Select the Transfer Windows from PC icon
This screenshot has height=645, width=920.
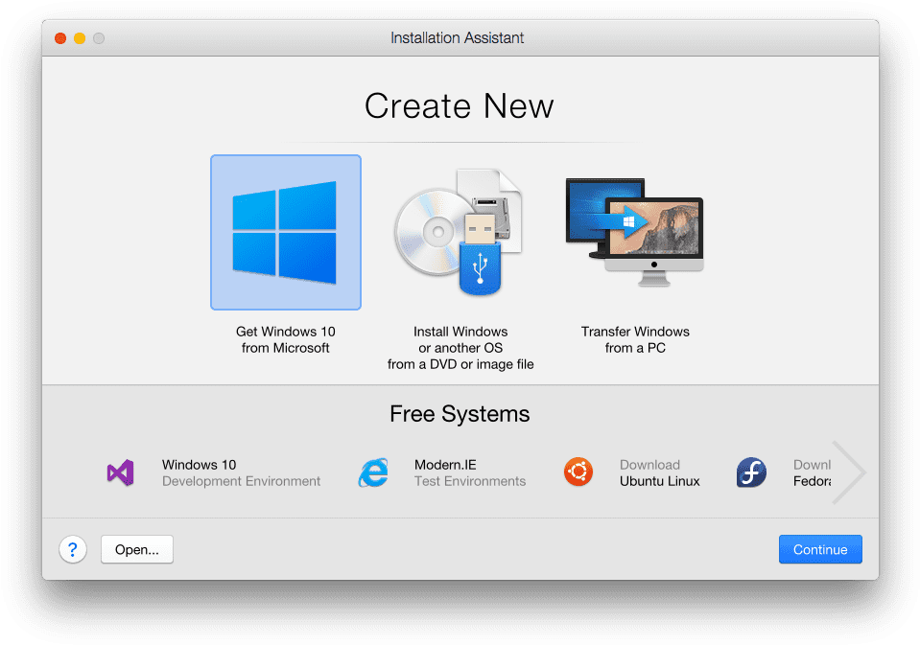[x=635, y=232]
